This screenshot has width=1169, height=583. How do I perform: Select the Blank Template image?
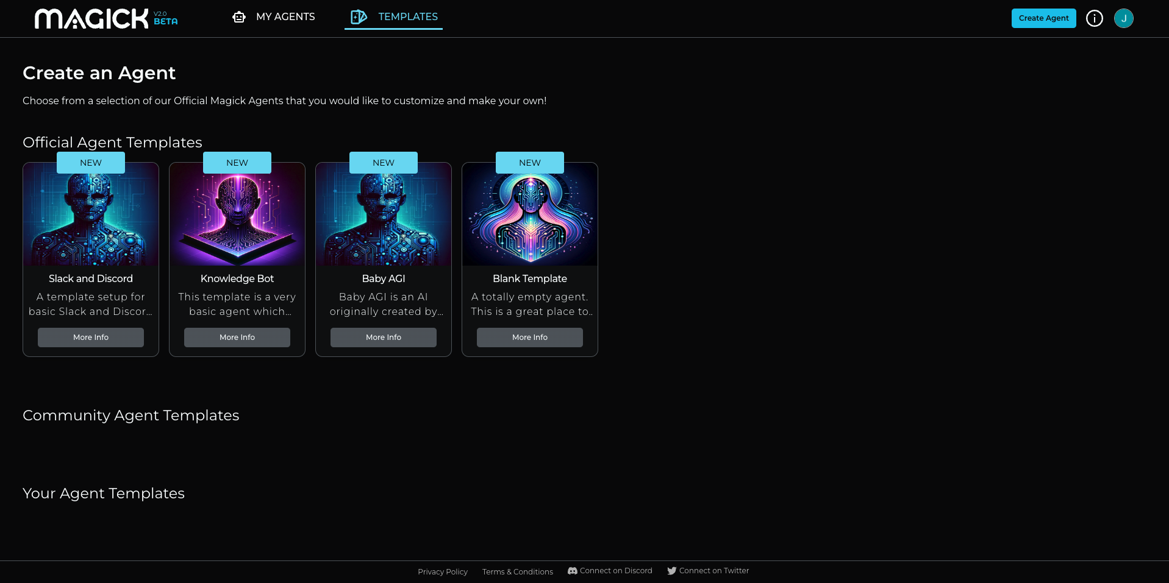pyautogui.click(x=530, y=219)
